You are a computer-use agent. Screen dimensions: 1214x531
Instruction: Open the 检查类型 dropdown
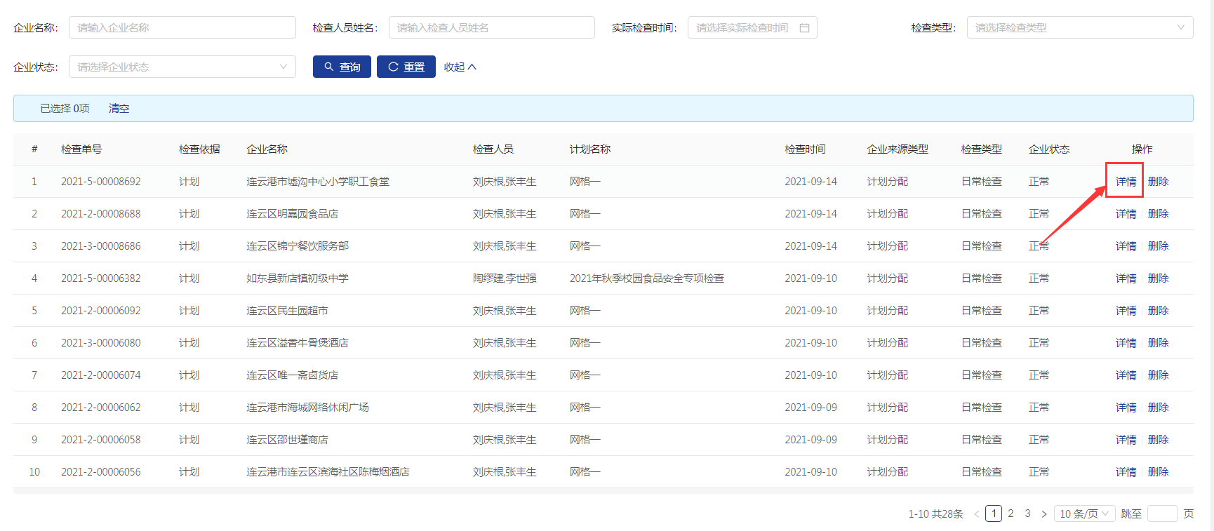click(x=1079, y=28)
